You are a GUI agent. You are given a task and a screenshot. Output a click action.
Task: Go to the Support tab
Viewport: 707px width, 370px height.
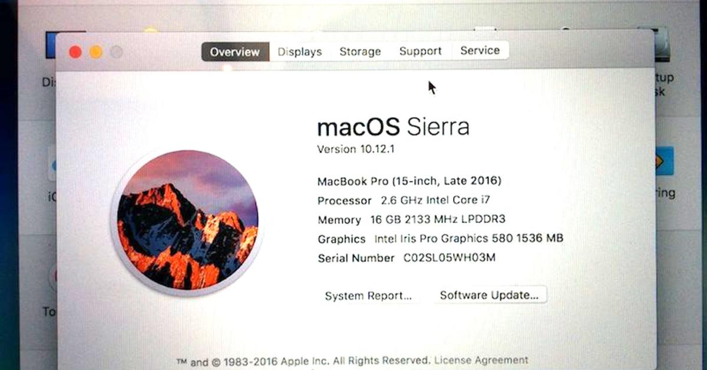420,51
